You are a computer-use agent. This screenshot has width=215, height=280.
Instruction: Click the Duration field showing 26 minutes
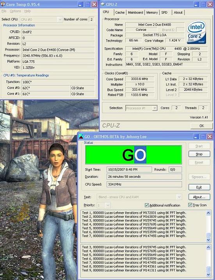(144, 177)
